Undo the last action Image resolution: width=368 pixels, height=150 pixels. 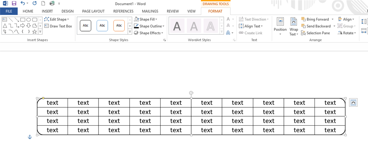(23, 3)
